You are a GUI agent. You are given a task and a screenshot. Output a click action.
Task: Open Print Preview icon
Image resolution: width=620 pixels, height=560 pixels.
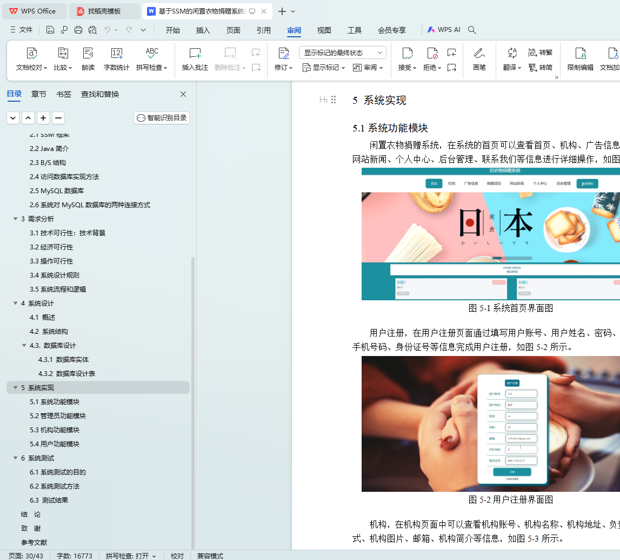(92, 30)
